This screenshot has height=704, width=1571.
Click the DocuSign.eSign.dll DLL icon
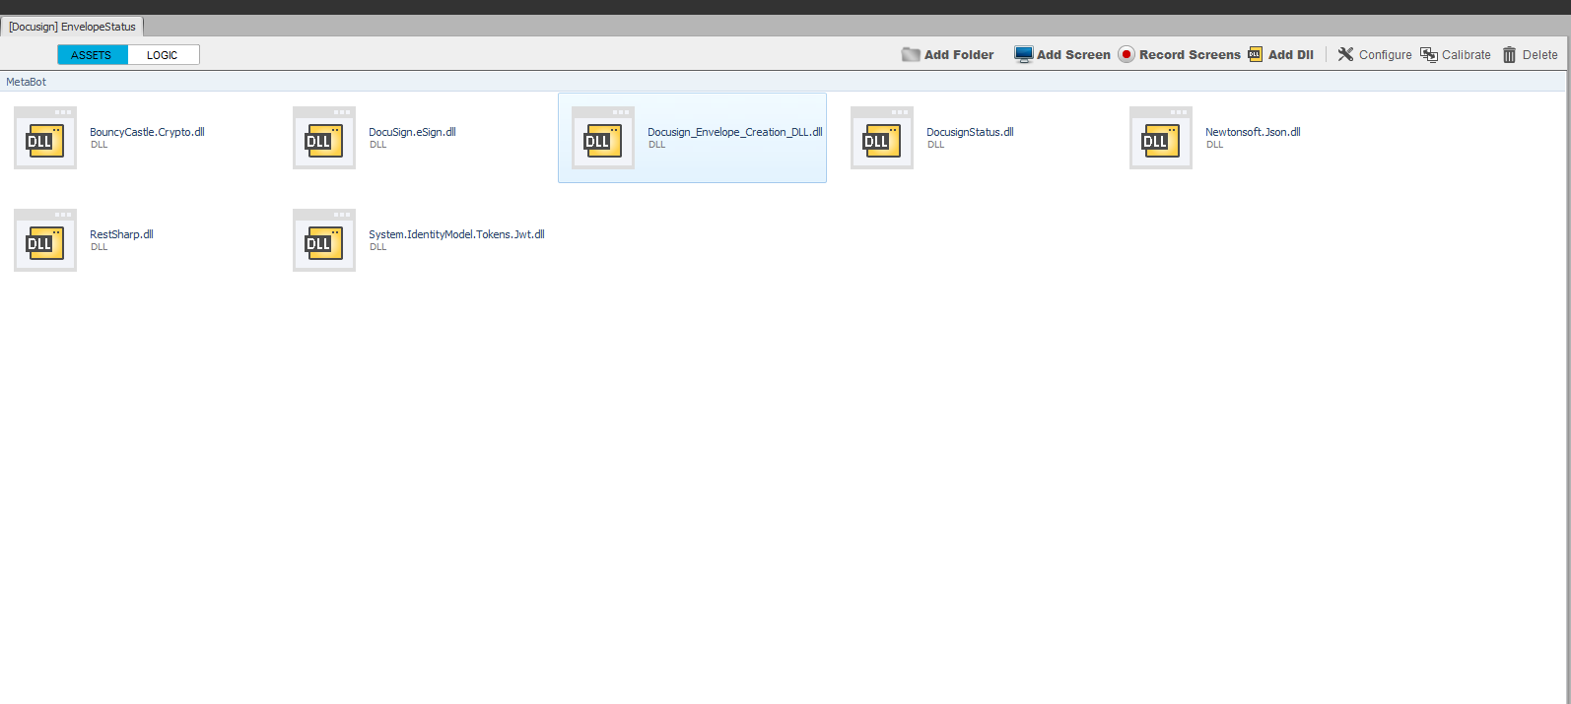pos(324,138)
